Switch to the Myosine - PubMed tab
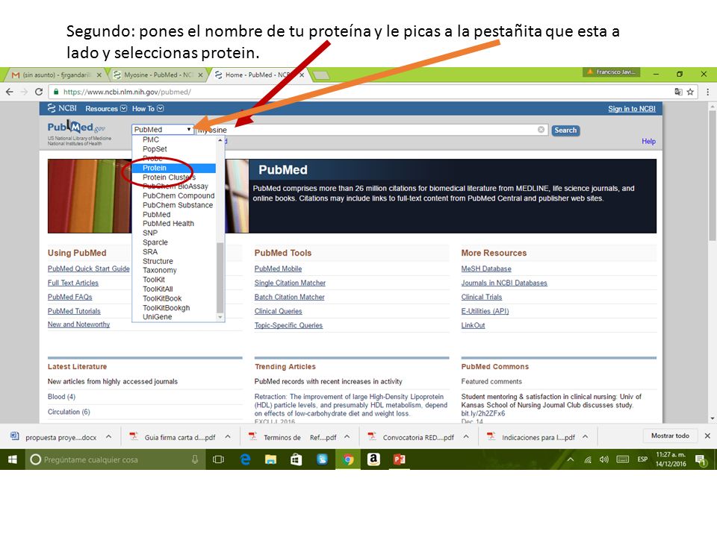717x537 pixels. click(158, 75)
